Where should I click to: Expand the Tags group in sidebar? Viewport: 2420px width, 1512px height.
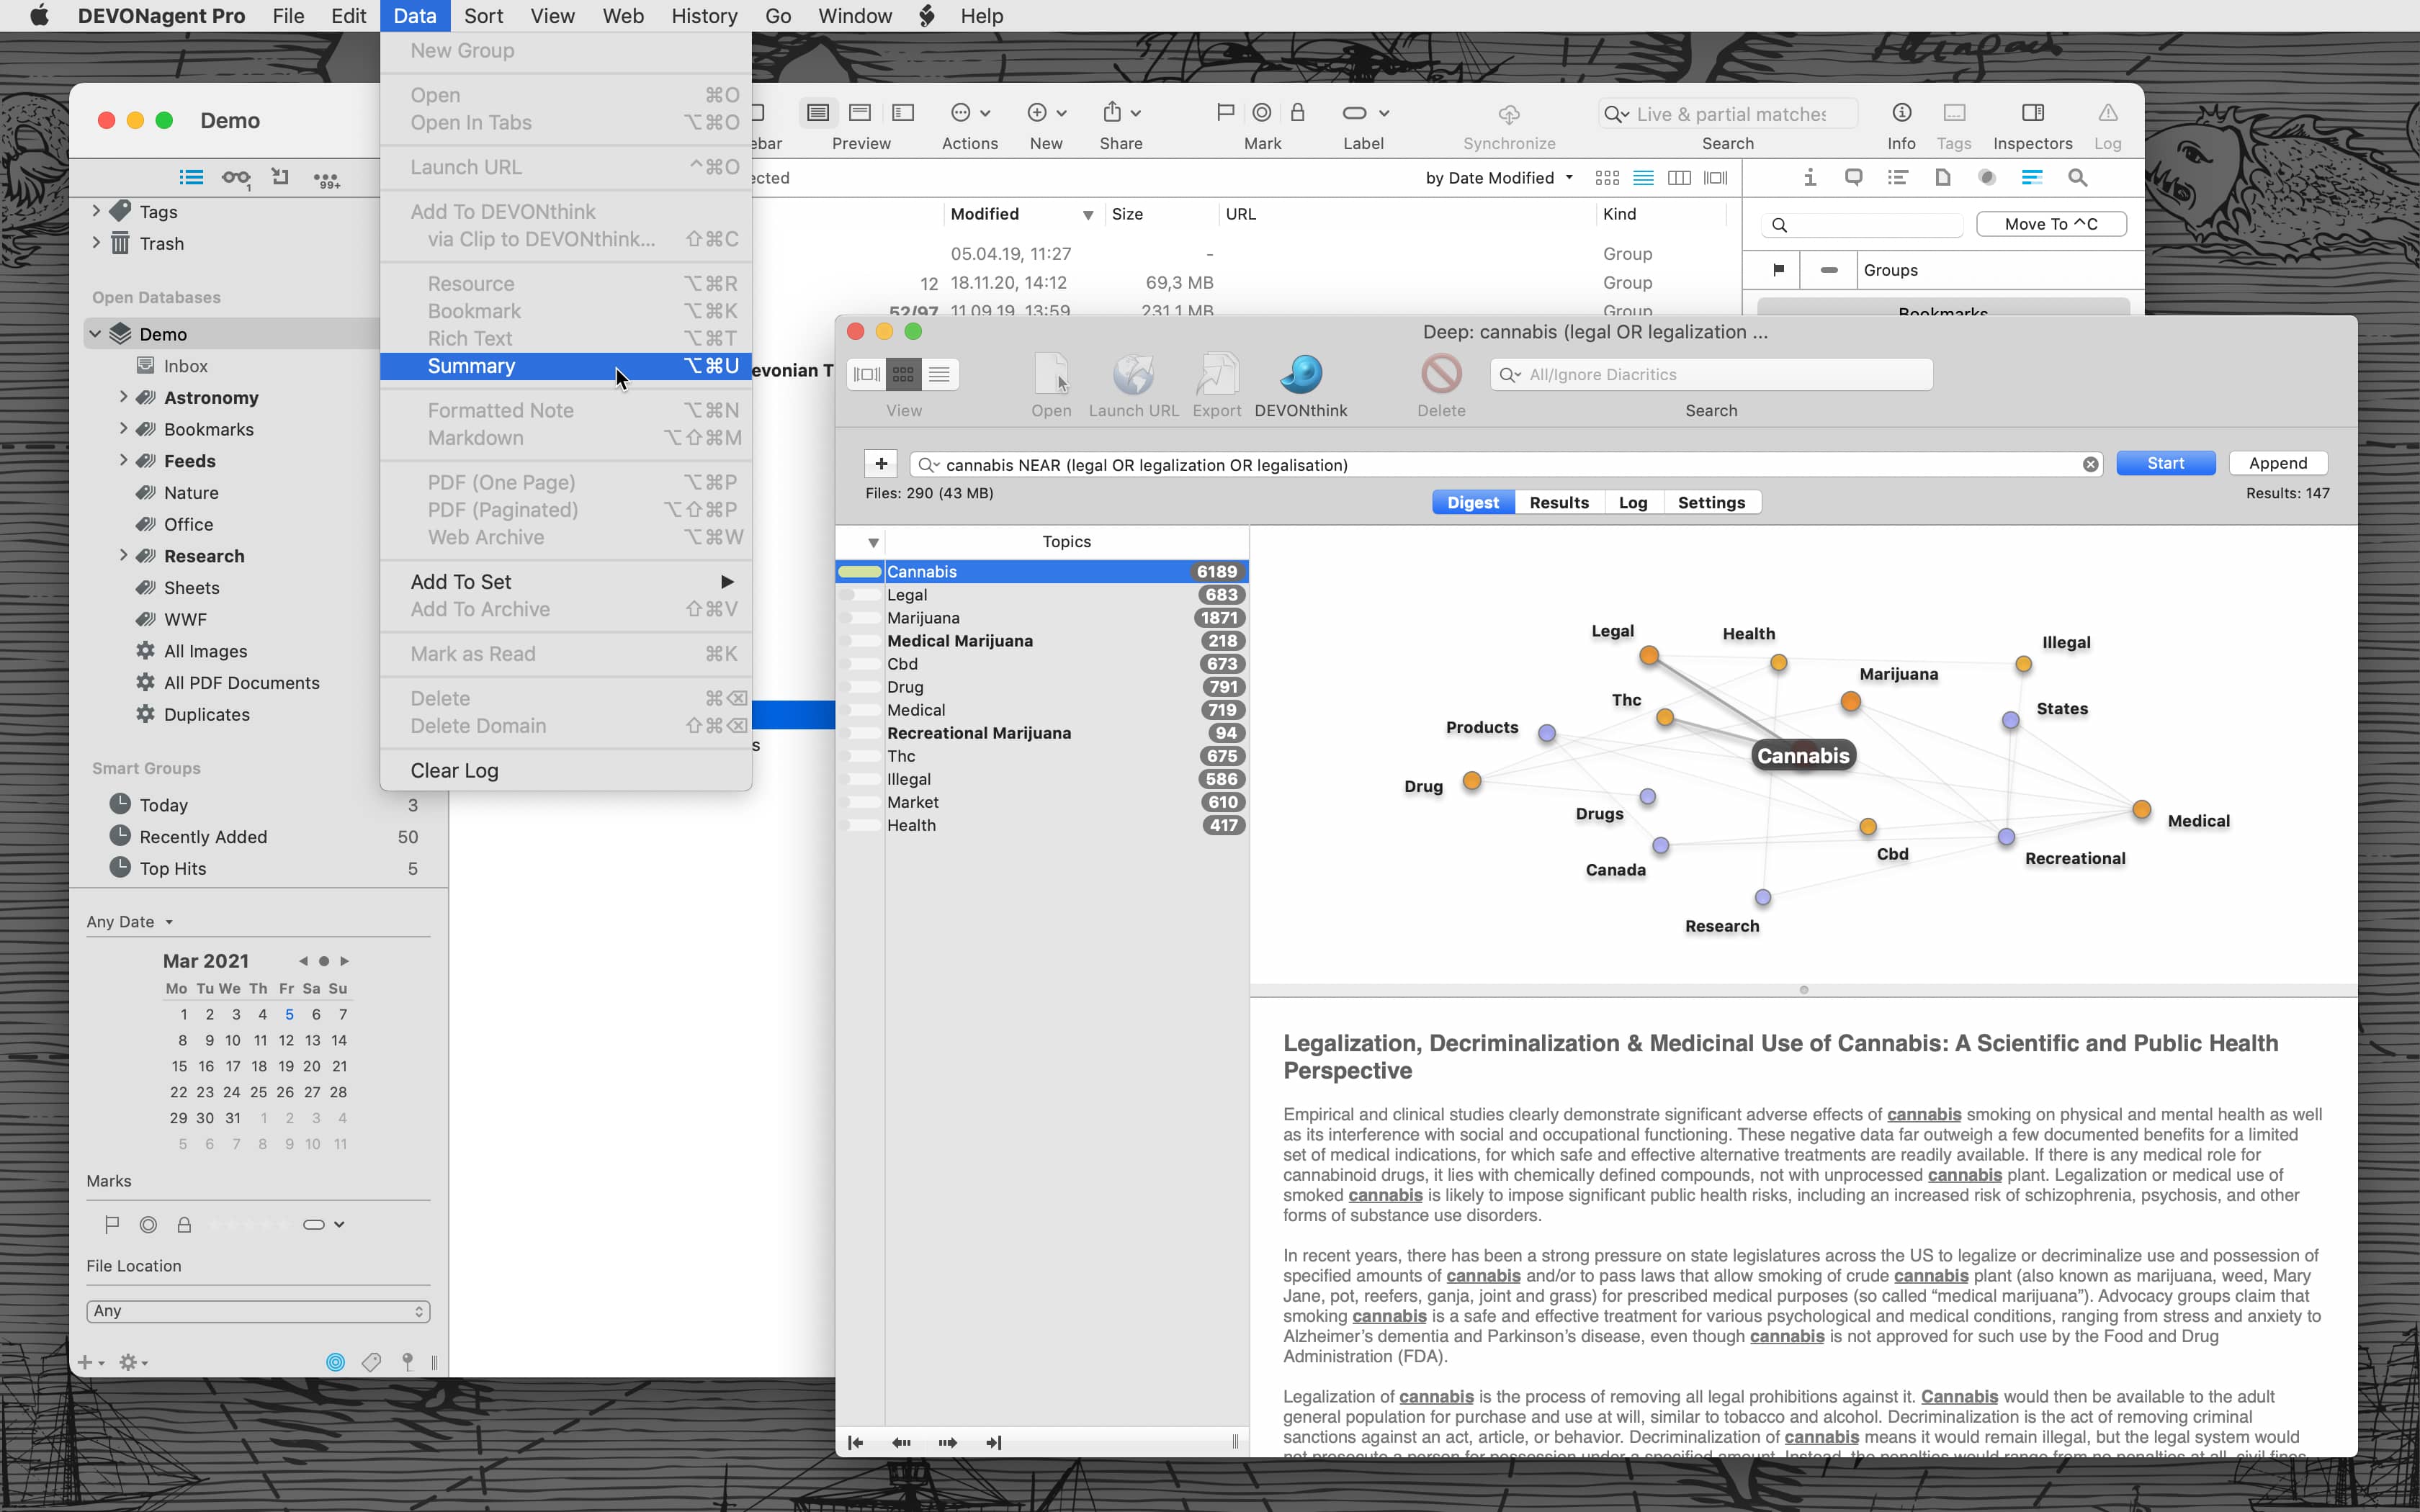tap(96, 211)
